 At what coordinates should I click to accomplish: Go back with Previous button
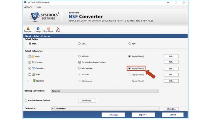click(113, 115)
